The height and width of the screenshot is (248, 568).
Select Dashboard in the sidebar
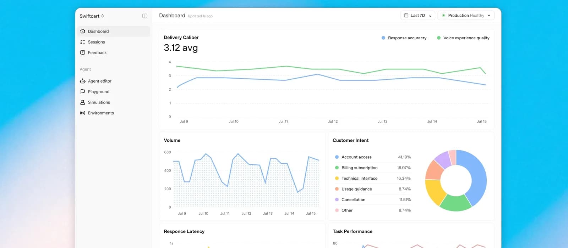[114, 31]
